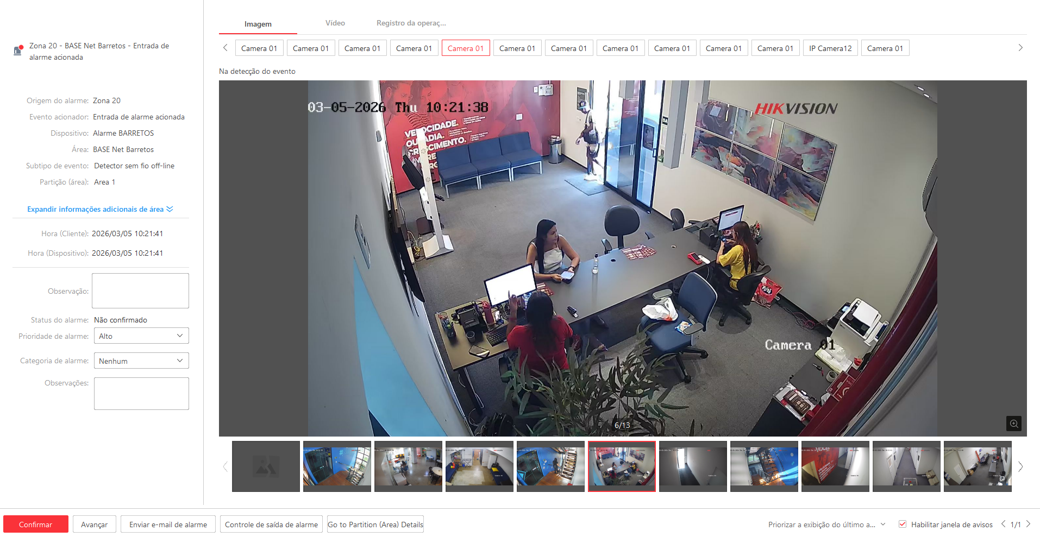
Task: Open Prioridade de alarme dropdown
Action: 141,336
